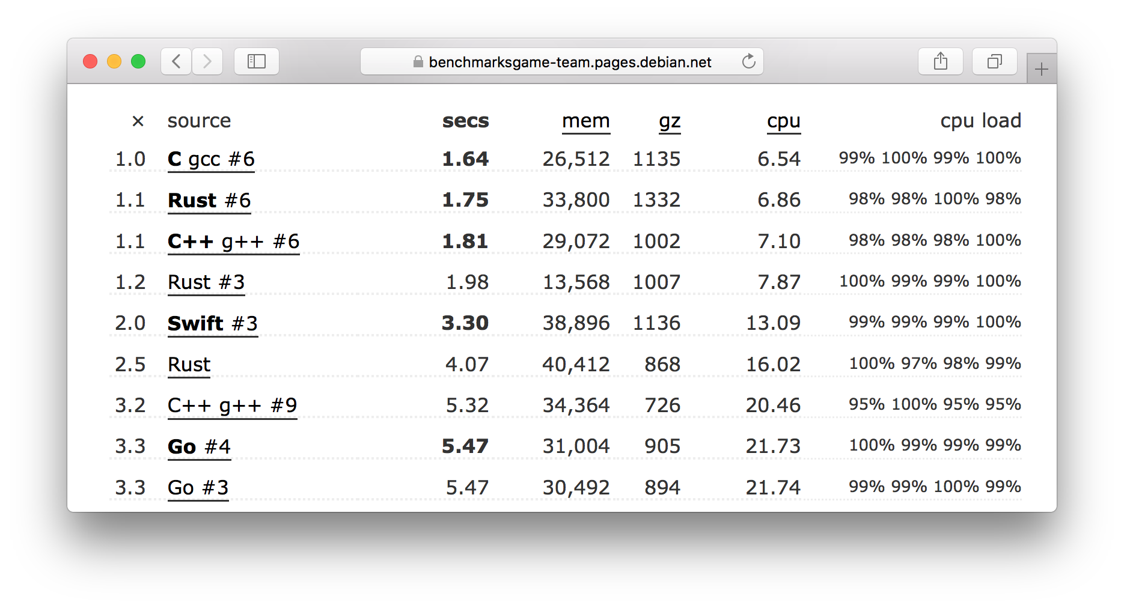Screen dimensions: 1124x608
Task: Select the 34,364 mem value
Action: pos(576,406)
